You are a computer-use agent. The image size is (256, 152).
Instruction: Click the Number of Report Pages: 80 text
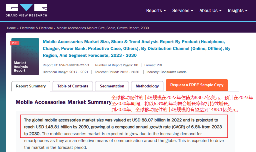coord(117,65)
